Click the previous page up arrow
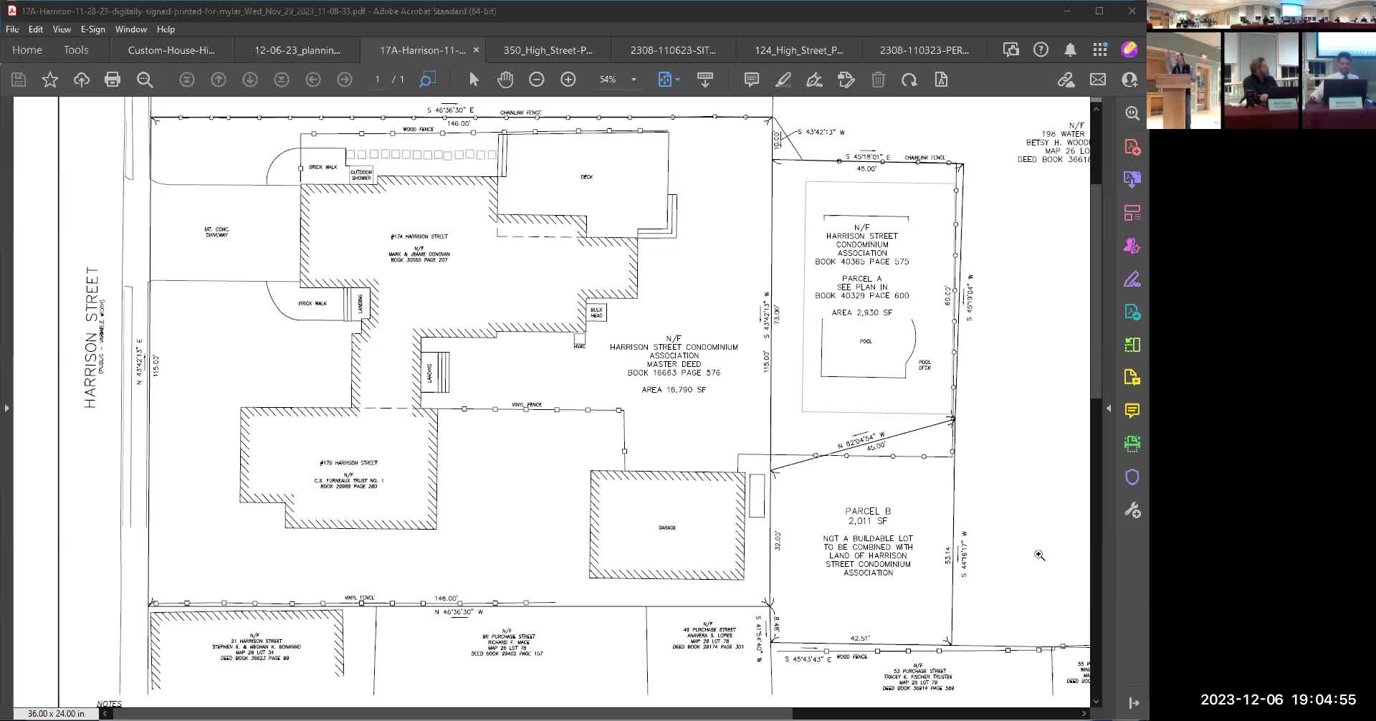This screenshot has width=1376, height=721. point(219,80)
